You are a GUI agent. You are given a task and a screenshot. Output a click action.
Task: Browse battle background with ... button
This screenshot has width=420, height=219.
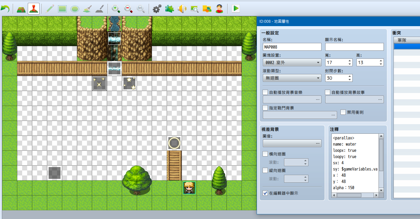[333, 115]
